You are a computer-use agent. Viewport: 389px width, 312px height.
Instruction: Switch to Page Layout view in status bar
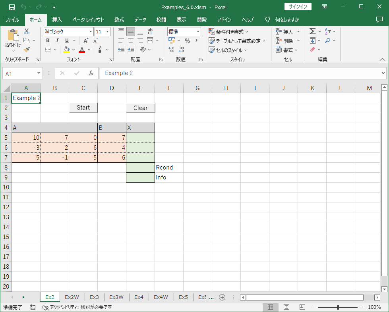click(286, 307)
